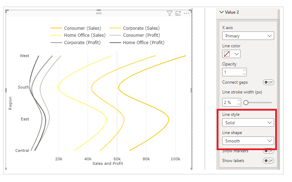The height and width of the screenshot is (182, 292).
Task: Open the More options ellipsis
Action: click(186, 13)
